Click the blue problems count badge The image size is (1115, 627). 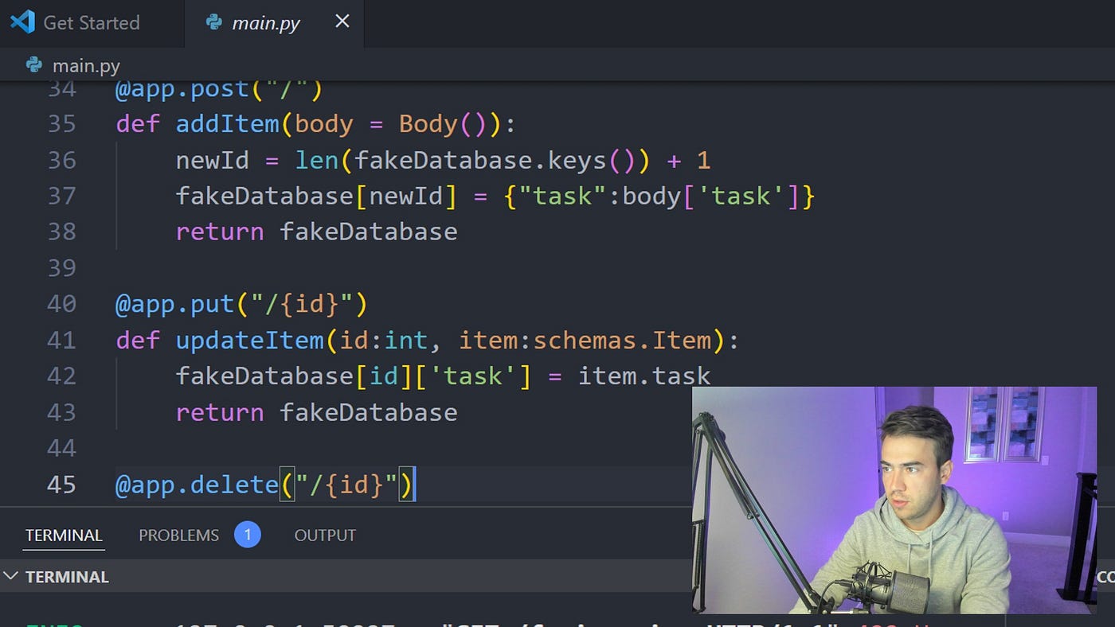[248, 535]
